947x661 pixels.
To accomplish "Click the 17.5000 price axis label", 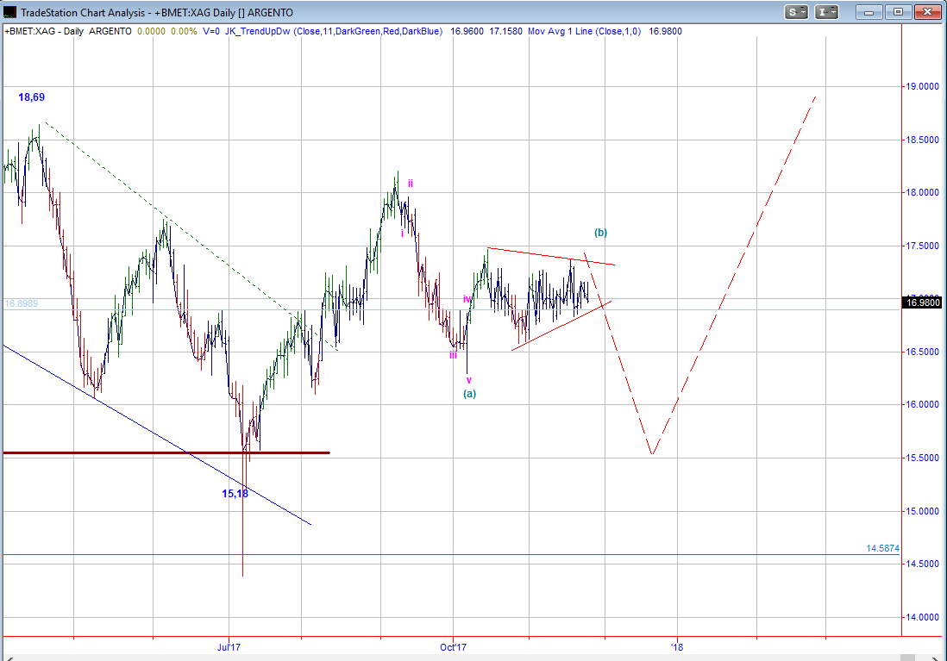I will click(922, 246).
